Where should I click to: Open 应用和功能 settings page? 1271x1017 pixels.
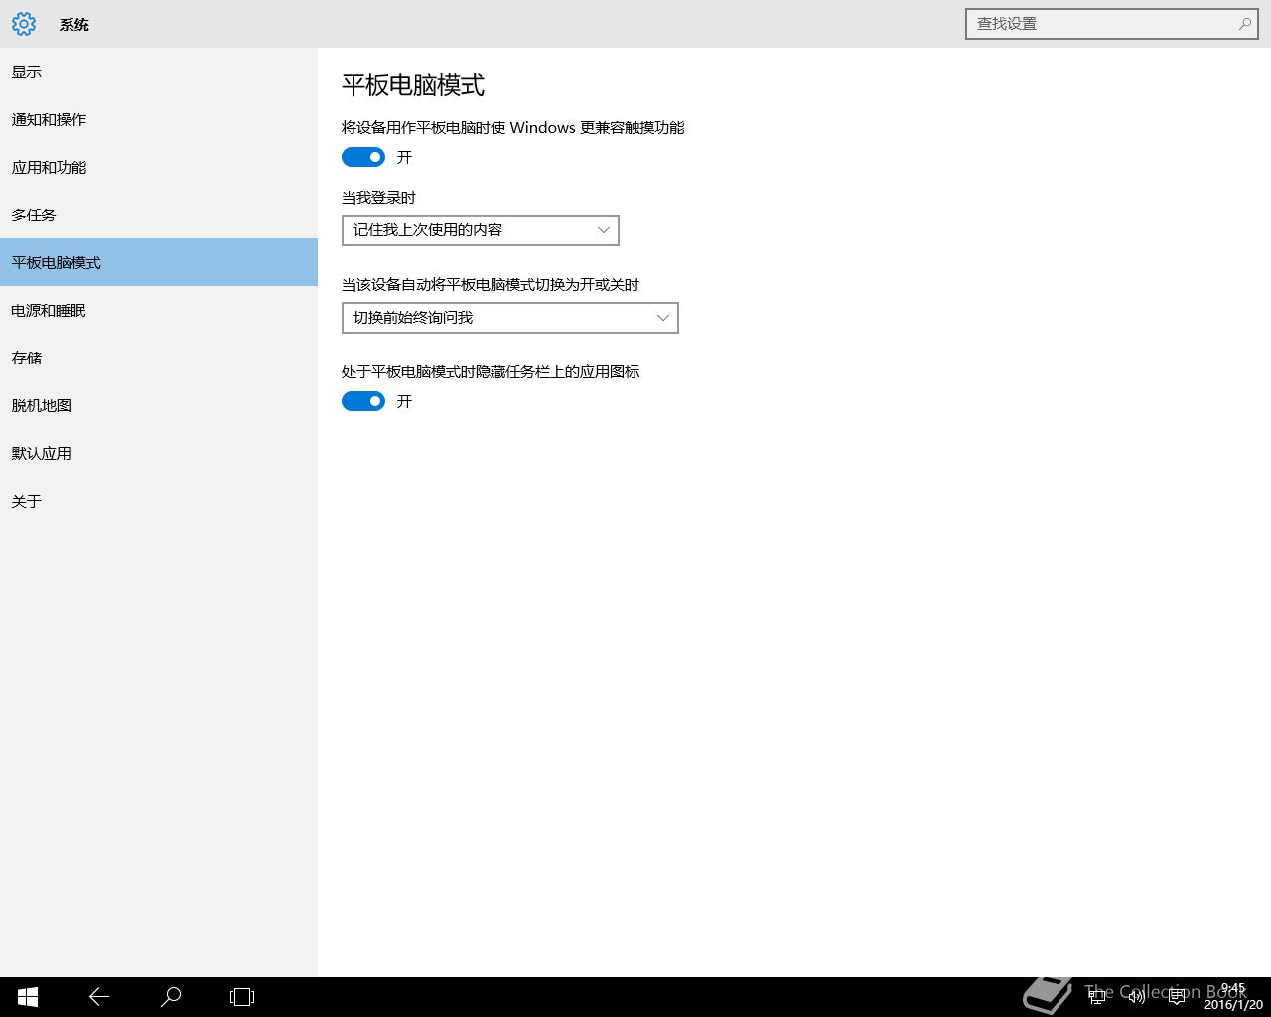pos(159,167)
